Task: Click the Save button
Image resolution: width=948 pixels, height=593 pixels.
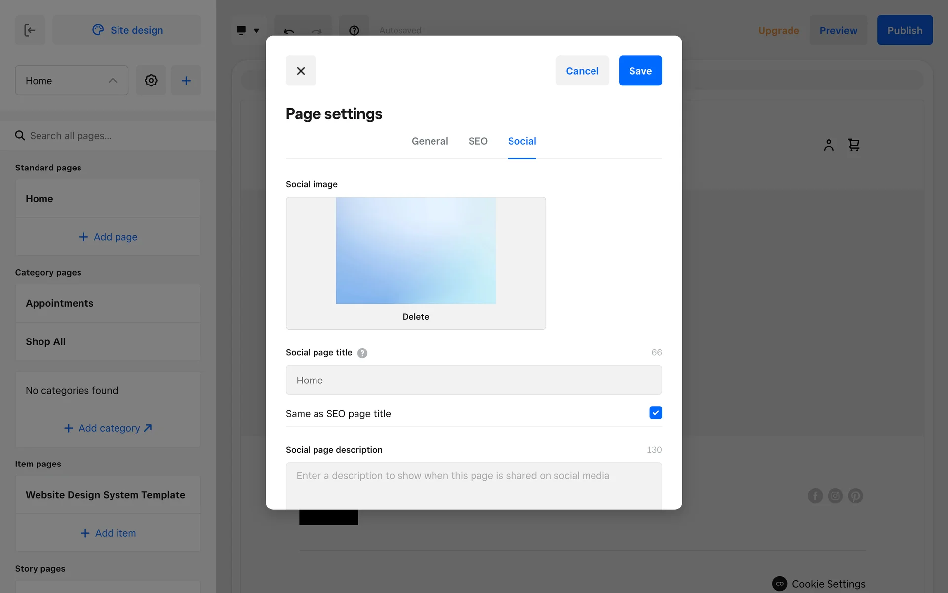Action: (640, 71)
